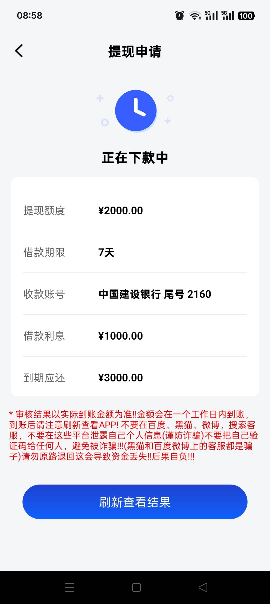Tap the 正在下款中 status heading
The image size is (270, 604).
135,158
